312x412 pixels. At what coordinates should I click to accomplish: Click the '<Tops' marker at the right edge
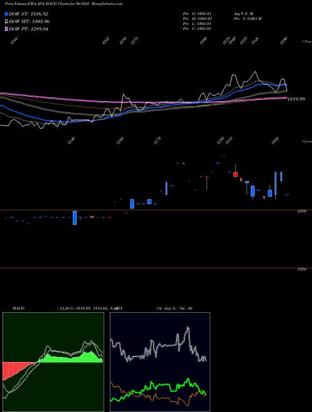pos(306,42)
